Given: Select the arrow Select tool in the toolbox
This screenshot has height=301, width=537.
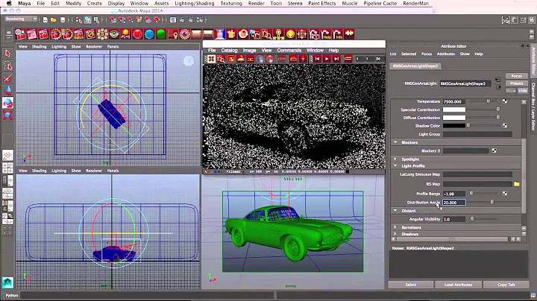Looking at the screenshot, I should click(8, 53).
